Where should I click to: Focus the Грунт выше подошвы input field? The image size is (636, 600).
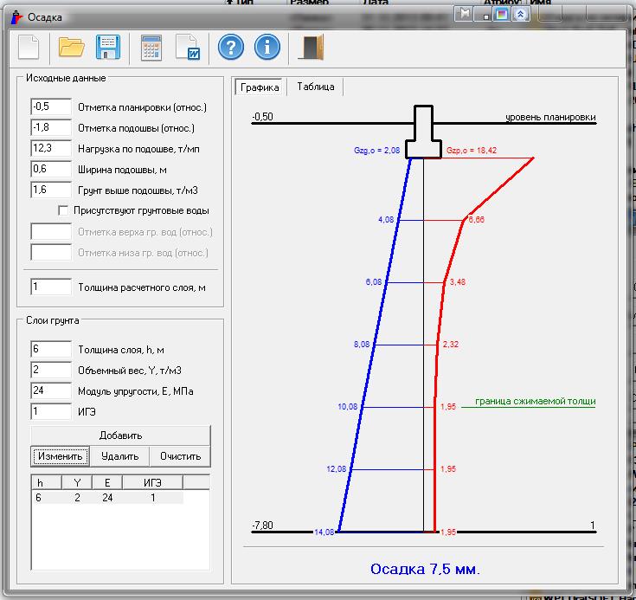pyautogui.click(x=51, y=190)
